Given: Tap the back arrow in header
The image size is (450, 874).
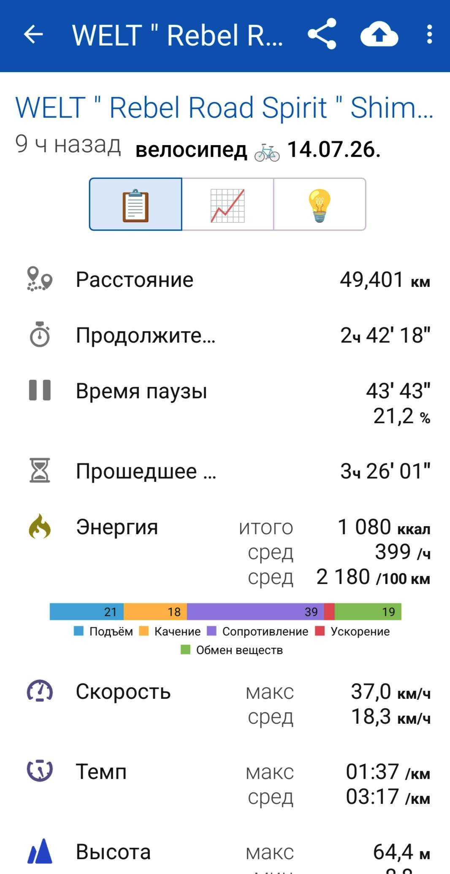Looking at the screenshot, I should (x=33, y=35).
